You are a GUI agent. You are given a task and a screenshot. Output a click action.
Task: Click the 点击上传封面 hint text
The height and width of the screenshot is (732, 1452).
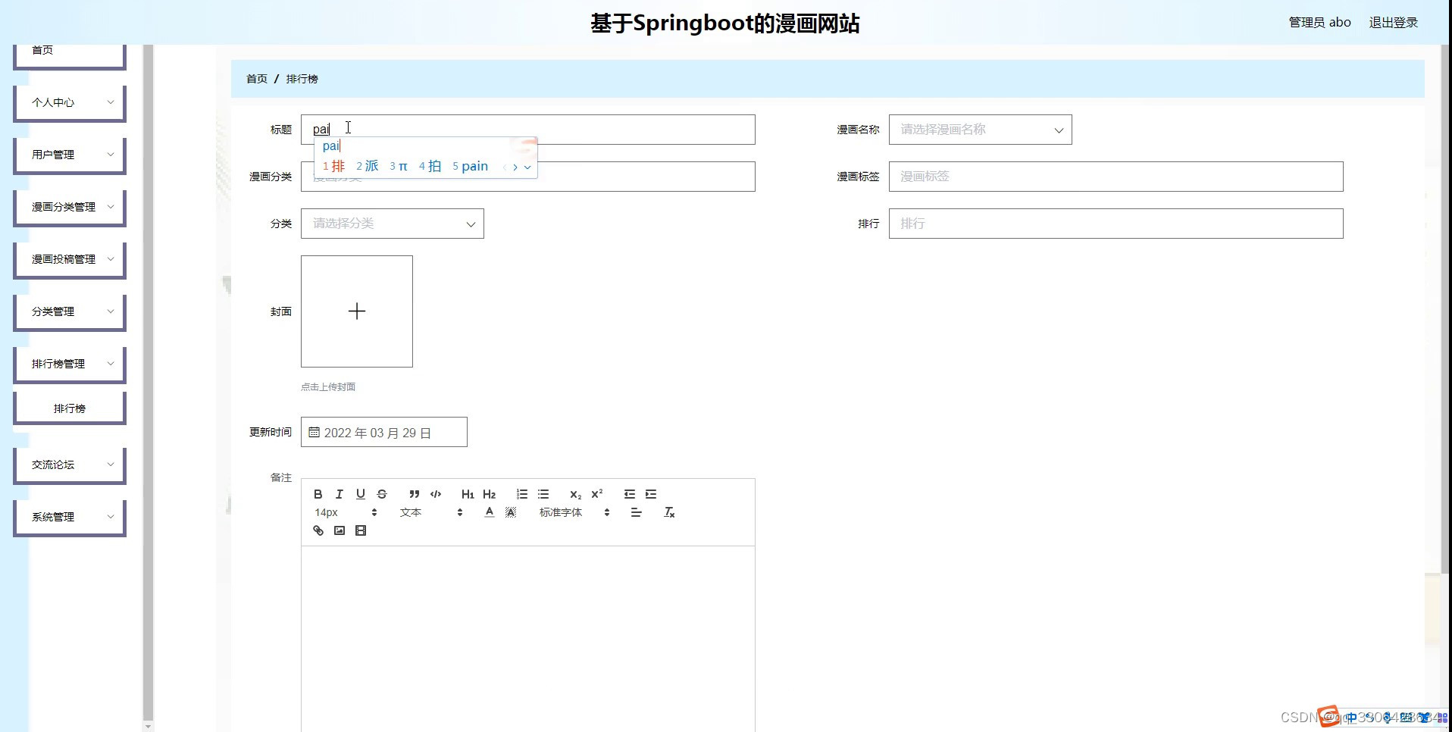pos(328,387)
